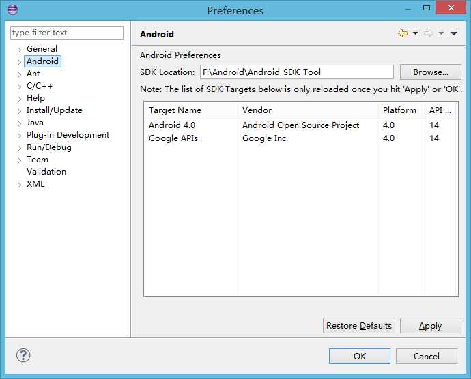Click the forward navigation arrow icon

pyautogui.click(x=429, y=33)
